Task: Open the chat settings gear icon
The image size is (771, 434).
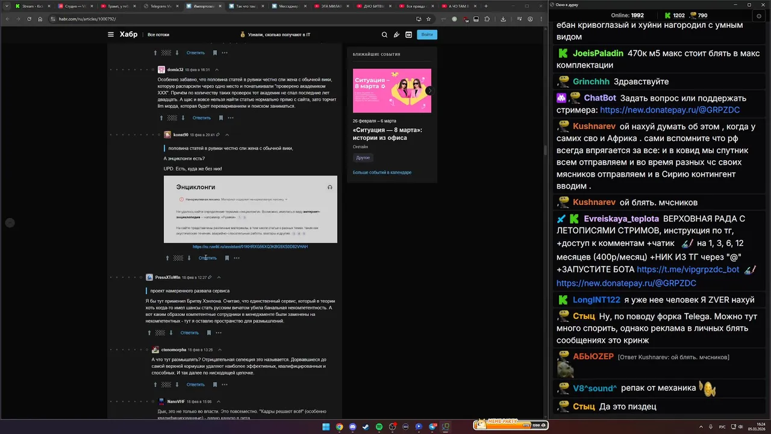Action: [758, 15]
